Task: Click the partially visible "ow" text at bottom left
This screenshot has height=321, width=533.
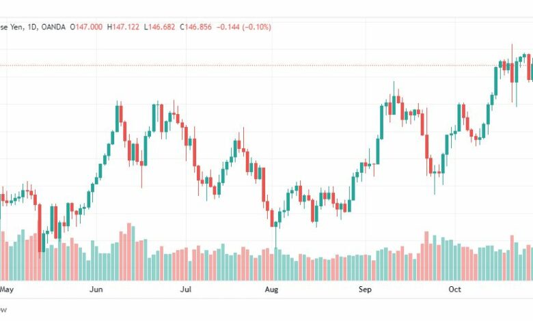Action: click(x=3, y=310)
